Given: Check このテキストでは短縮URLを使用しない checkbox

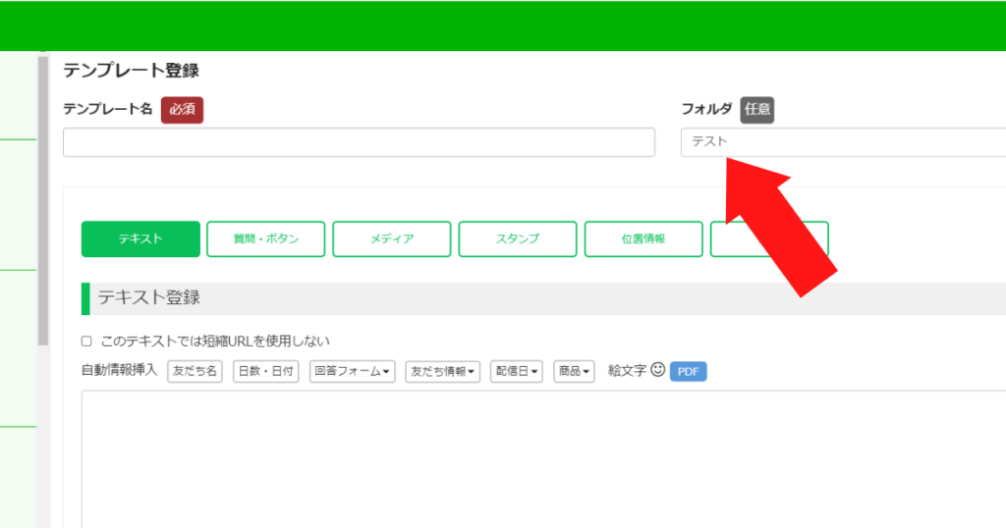Looking at the screenshot, I should (x=86, y=342).
